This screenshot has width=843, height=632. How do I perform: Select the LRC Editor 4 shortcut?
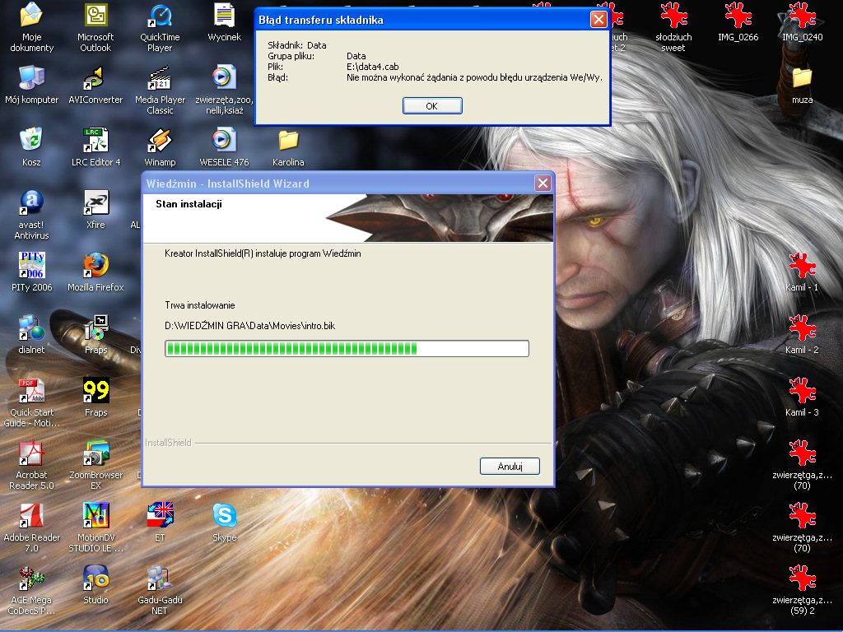(95, 146)
